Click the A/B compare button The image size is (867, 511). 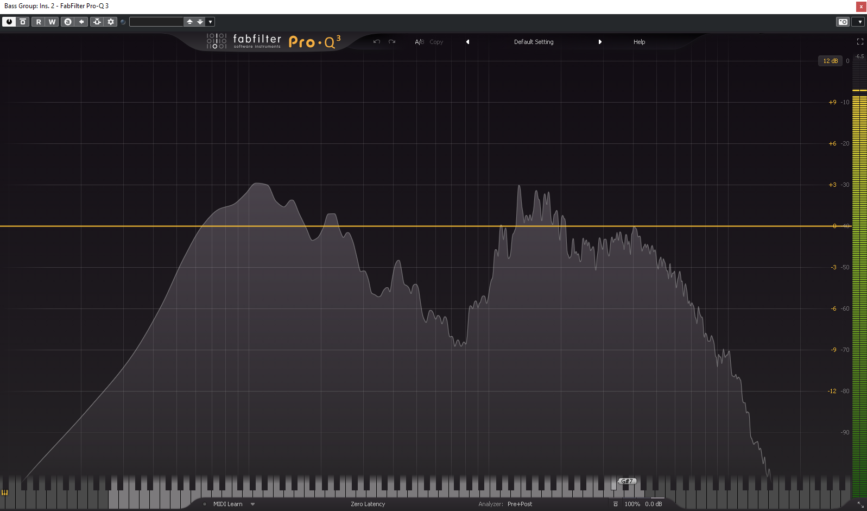click(x=419, y=42)
